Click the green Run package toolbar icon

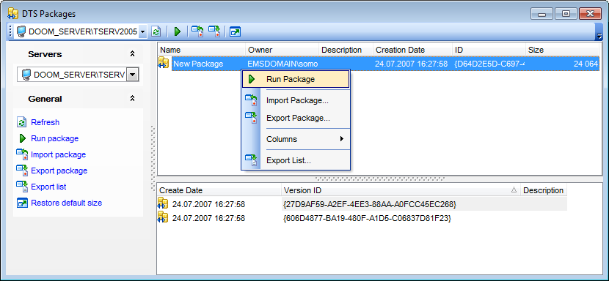coord(178,31)
